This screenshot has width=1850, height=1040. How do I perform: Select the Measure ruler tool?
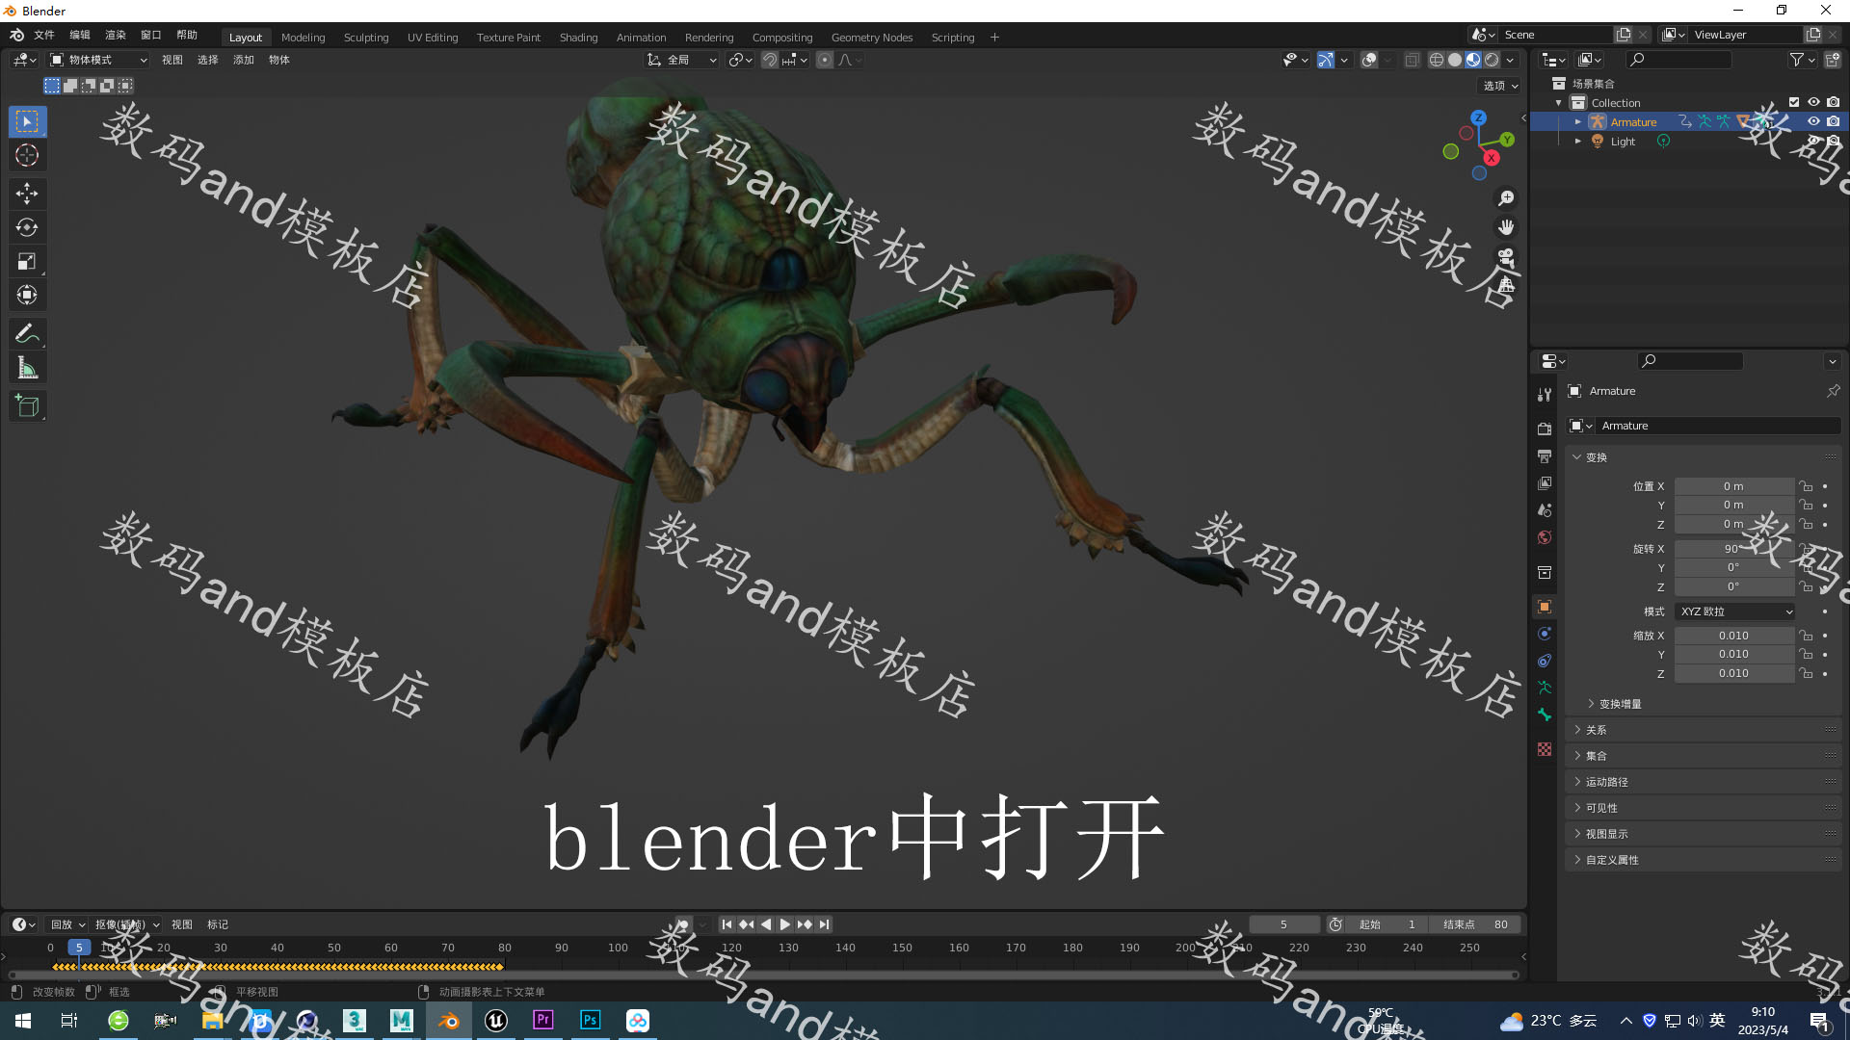pyautogui.click(x=27, y=368)
